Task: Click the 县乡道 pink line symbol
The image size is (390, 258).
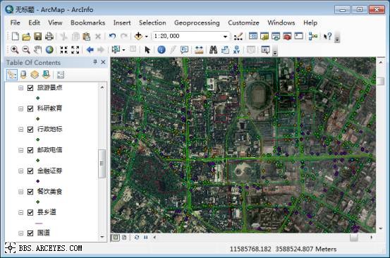Action: tap(39, 223)
